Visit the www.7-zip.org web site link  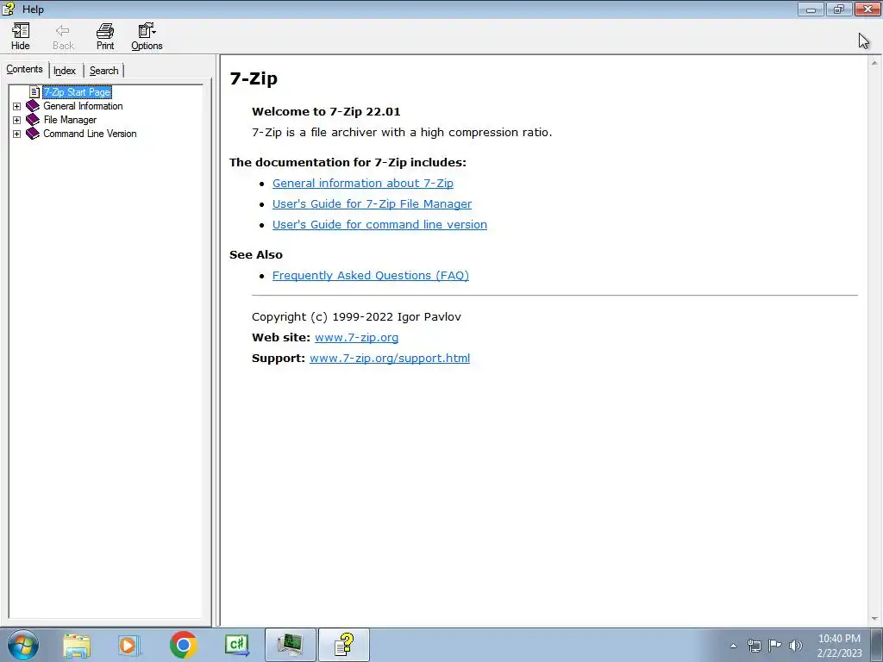click(356, 337)
